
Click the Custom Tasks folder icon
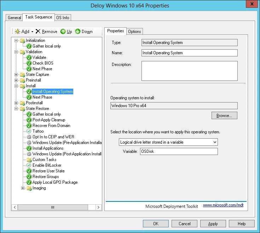point(29,160)
